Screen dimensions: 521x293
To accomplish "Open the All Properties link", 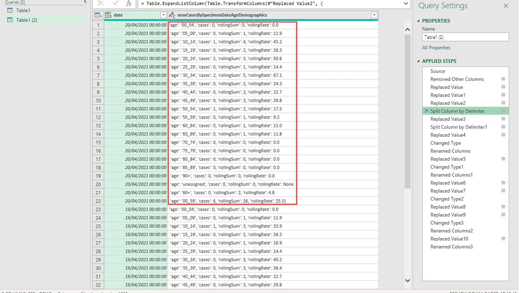I will tap(436, 48).
